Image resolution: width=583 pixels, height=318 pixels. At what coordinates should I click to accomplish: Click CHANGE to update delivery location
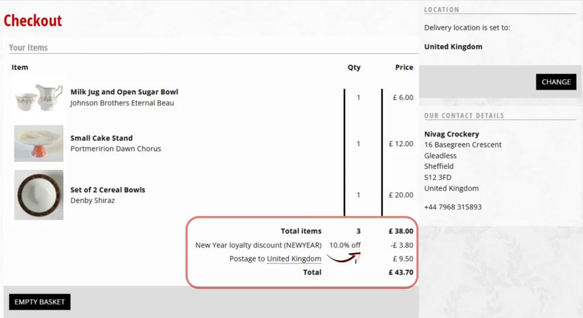coord(556,82)
